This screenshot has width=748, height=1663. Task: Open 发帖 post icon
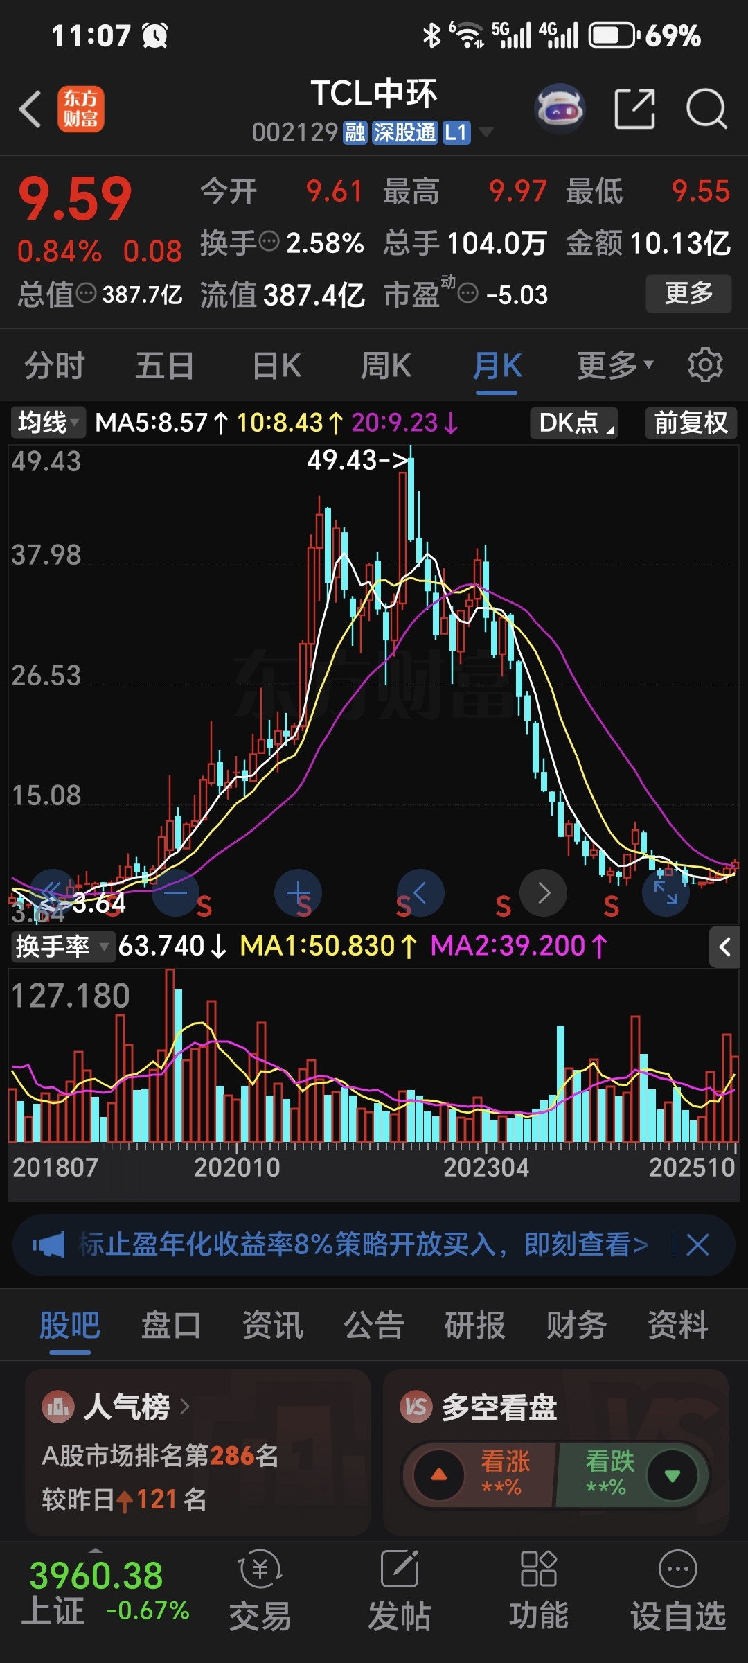(x=400, y=1591)
